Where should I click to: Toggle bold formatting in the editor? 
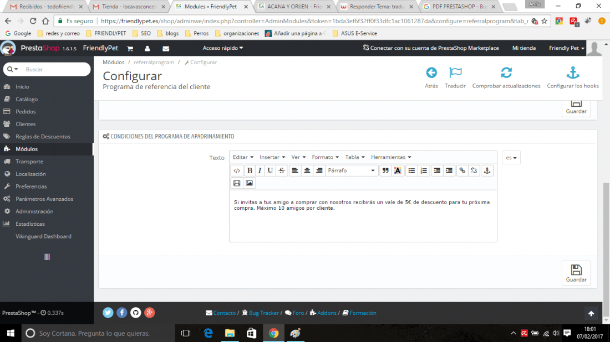pos(250,170)
